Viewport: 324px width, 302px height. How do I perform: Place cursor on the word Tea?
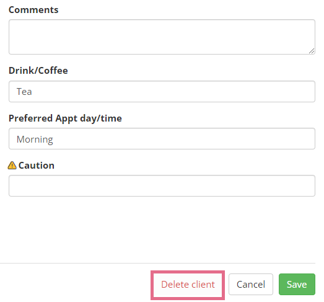coord(24,92)
